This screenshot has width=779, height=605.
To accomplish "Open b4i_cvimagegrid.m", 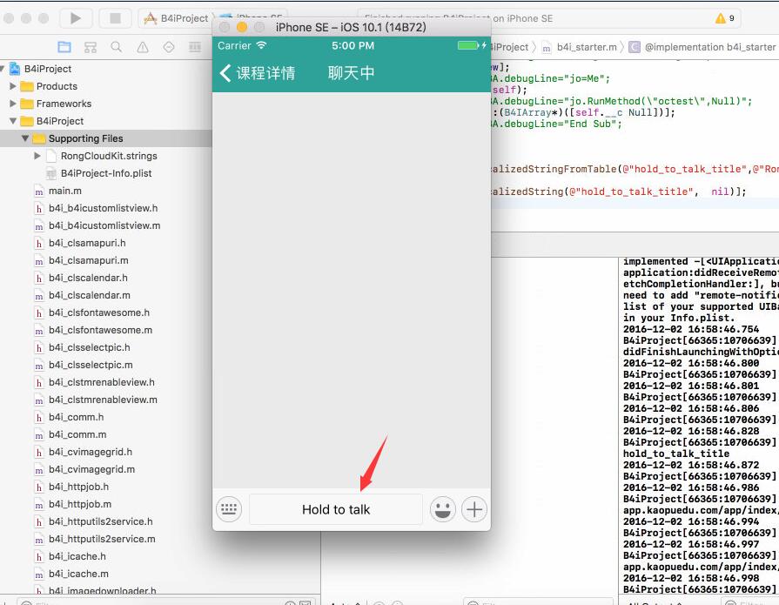I will 91,469.
